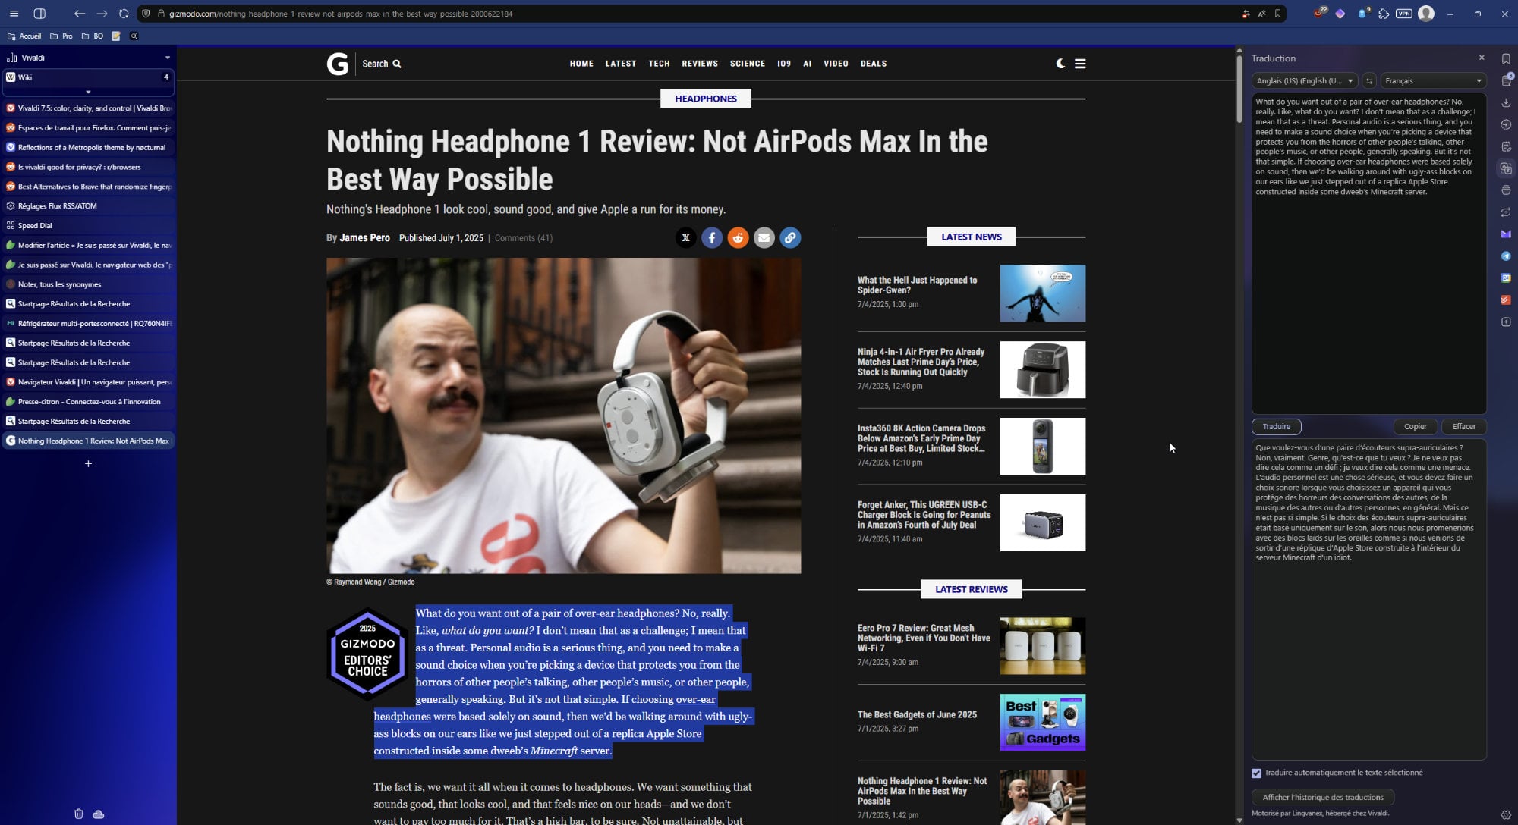Go to Gizmodo DEALS section
This screenshot has height=825, width=1518.
(874, 64)
